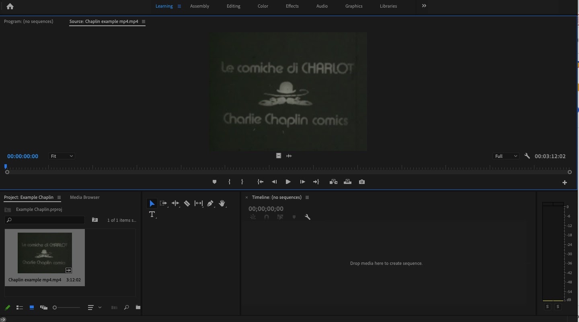Switch to the Libraries workspace
Image resolution: width=579 pixels, height=322 pixels.
tap(388, 6)
